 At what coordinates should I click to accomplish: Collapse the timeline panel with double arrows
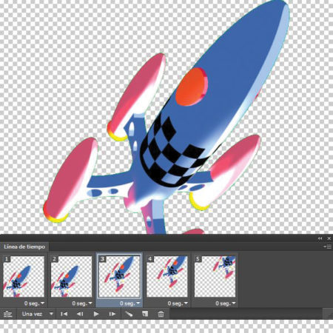[x=320, y=238]
